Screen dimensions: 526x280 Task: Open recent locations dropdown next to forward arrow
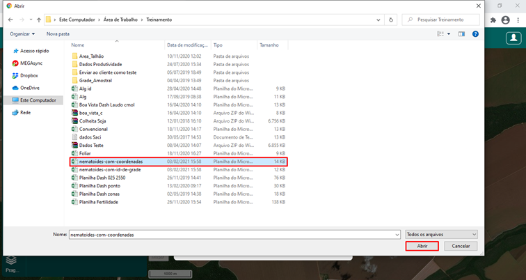click(31, 20)
